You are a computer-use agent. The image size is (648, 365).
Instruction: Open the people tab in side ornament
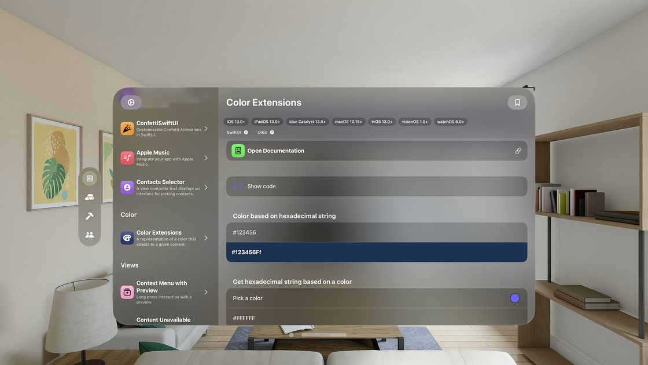point(90,235)
